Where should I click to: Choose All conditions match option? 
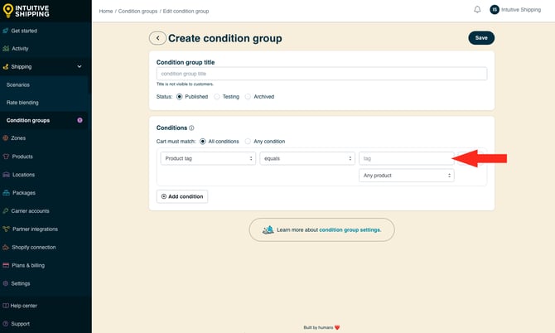202,141
